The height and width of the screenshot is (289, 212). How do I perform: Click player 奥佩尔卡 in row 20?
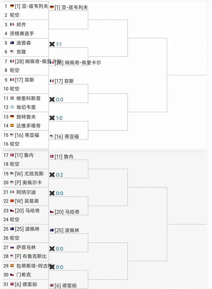(32, 183)
